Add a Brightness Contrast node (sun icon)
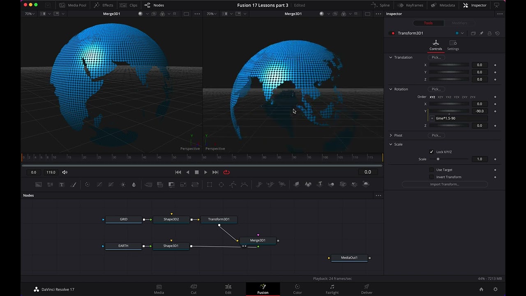The image size is (526, 296). point(122,185)
